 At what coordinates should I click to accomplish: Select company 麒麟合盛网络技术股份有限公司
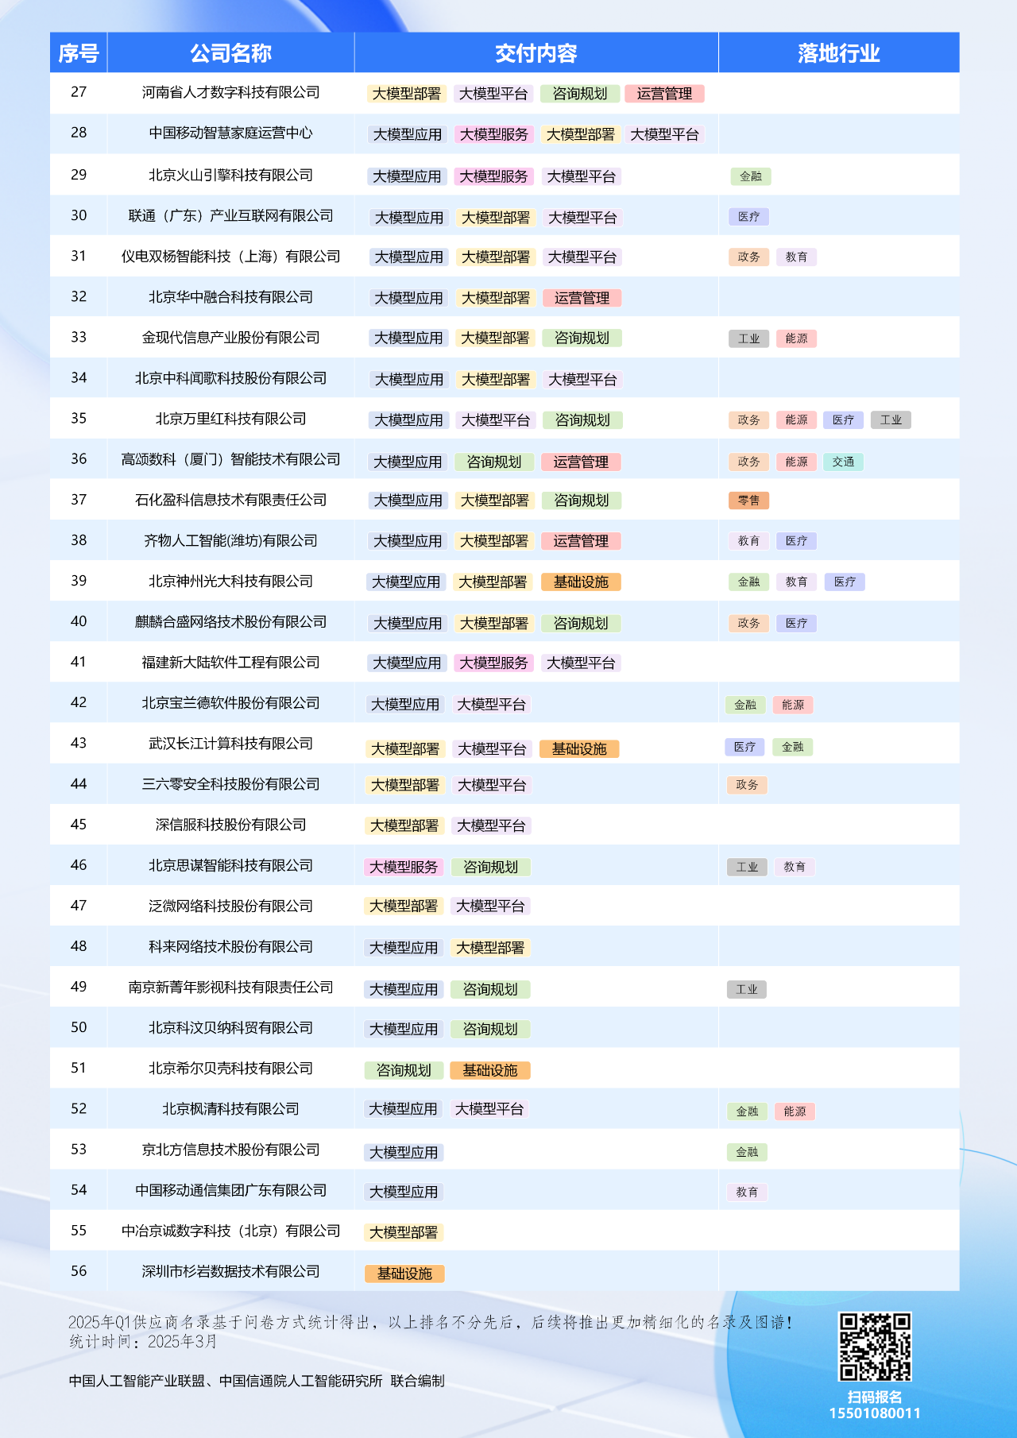click(x=230, y=621)
